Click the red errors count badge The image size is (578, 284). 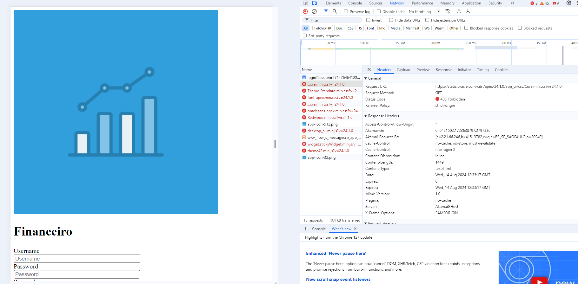(534, 3)
